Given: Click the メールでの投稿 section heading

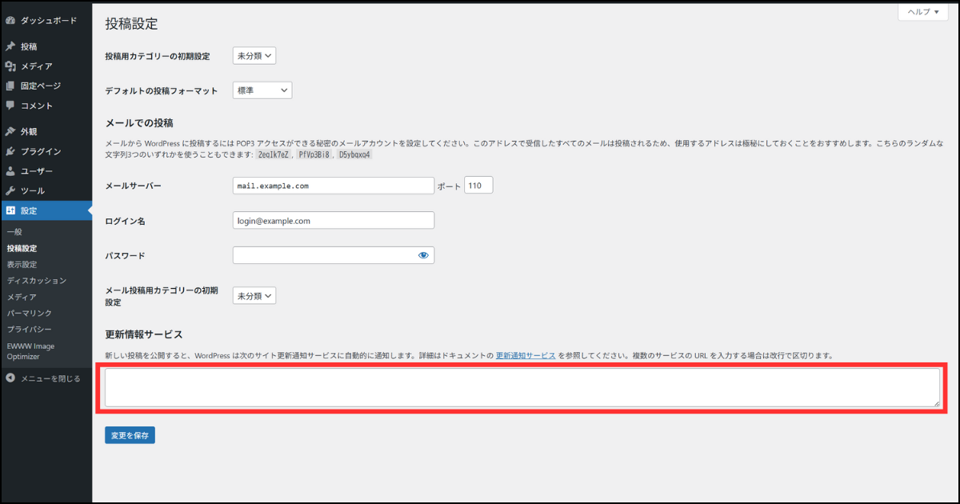Looking at the screenshot, I should pyautogui.click(x=139, y=123).
